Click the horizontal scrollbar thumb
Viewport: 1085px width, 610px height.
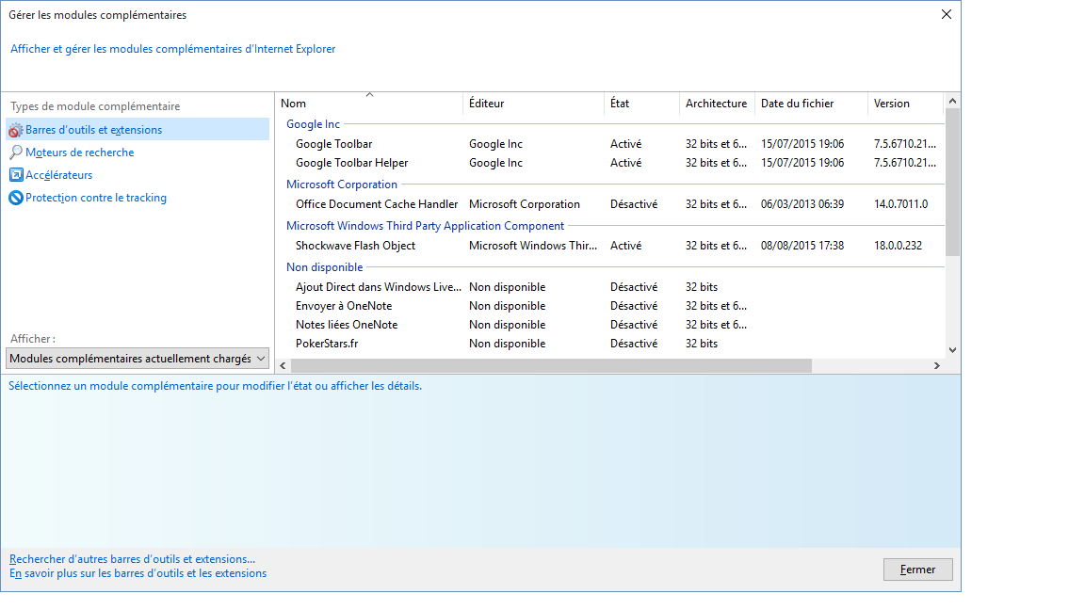(552, 366)
